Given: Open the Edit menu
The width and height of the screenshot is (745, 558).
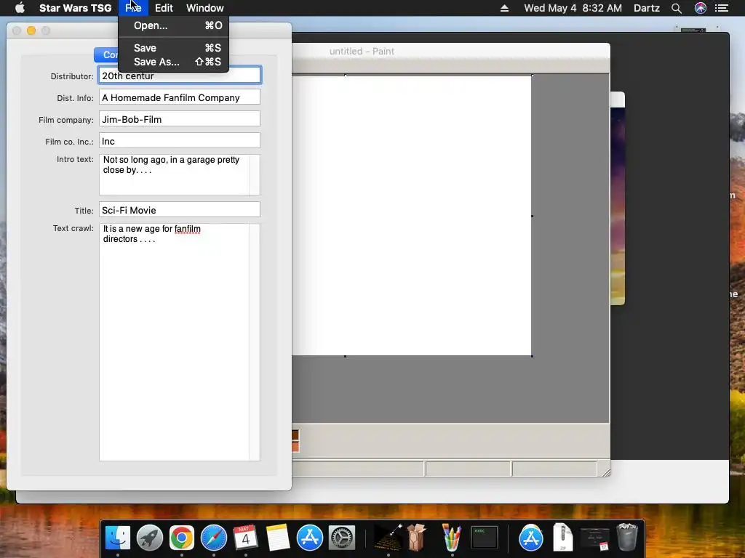Looking at the screenshot, I should click(164, 8).
